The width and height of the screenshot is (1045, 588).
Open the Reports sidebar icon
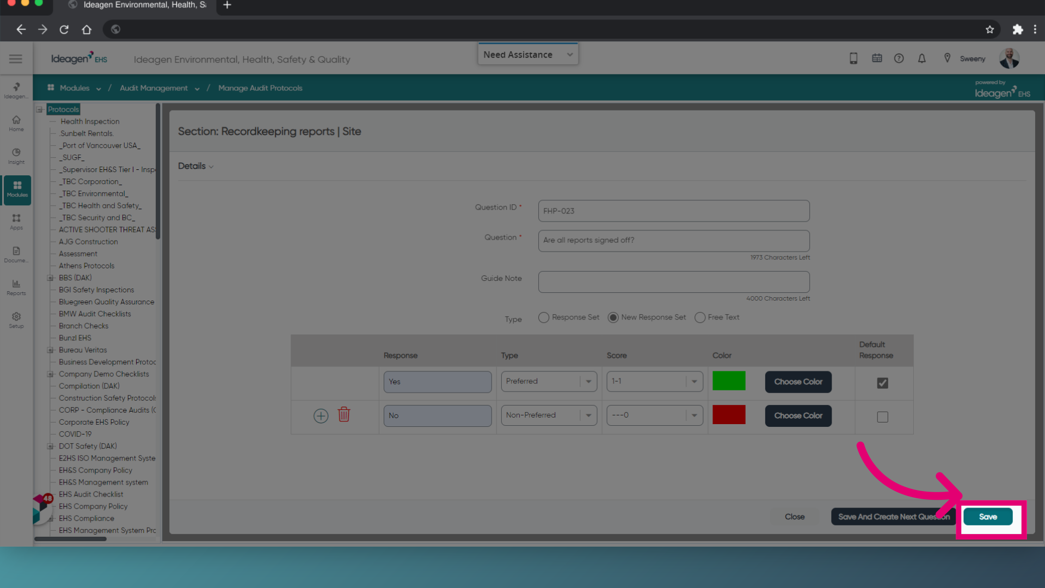click(16, 287)
